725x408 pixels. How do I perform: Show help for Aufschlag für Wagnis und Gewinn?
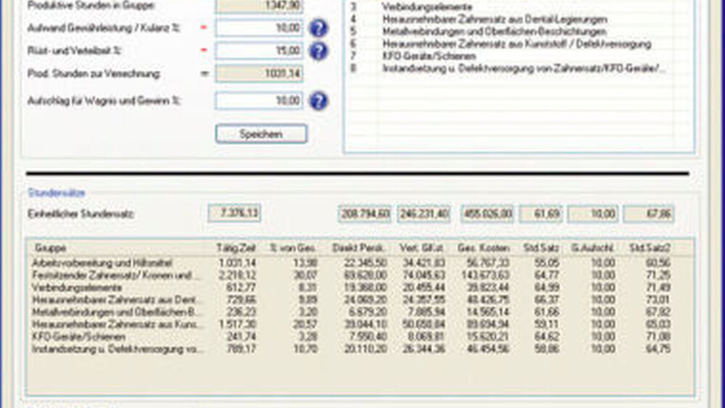click(x=318, y=101)
